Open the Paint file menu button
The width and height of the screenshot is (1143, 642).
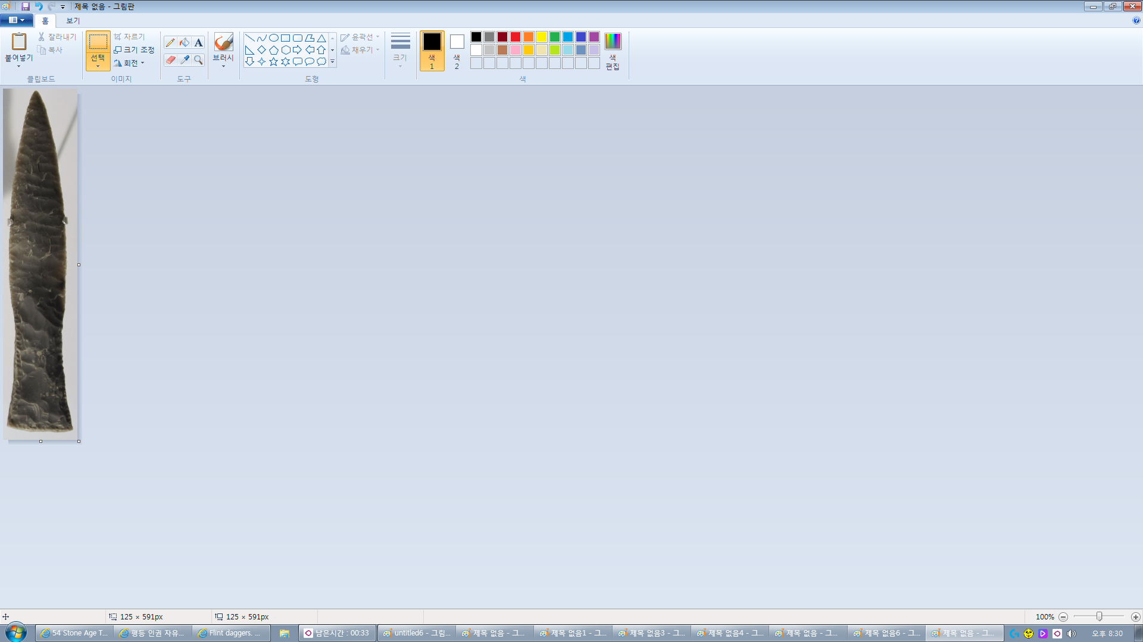click(16, 20)
